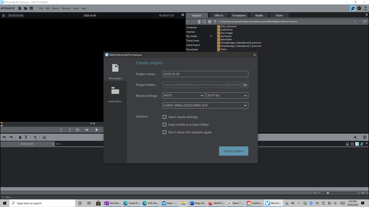Click the settings gear in Import panel
The width and height of the screenshot is (369, 207).
pos(210,22)
